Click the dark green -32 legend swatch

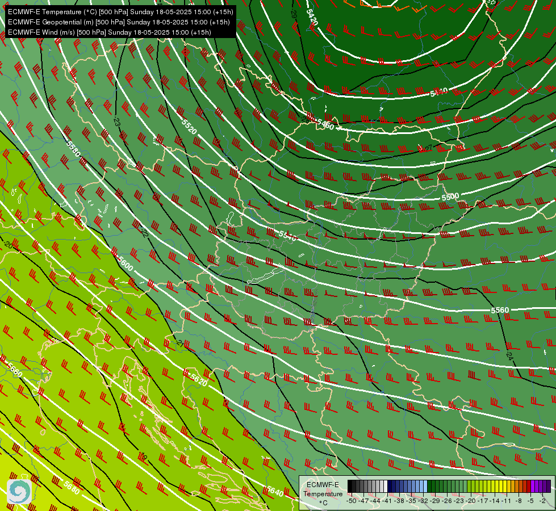click(x=429, y=486)
